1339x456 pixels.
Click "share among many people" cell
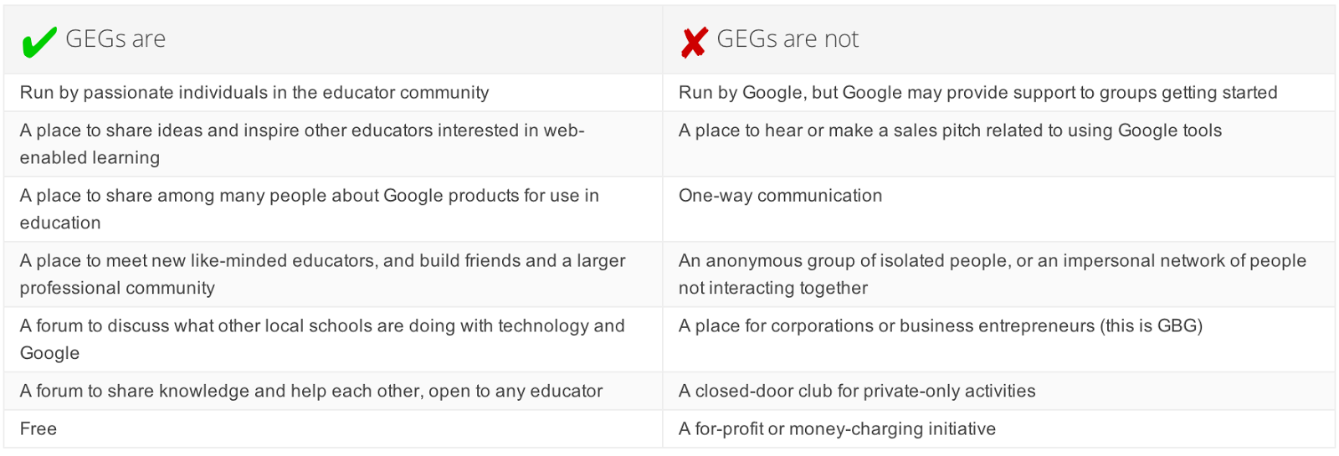pyautogui.click(x=309, y=197)
